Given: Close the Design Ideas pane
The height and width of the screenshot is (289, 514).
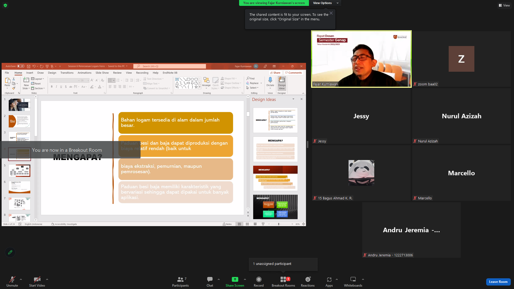Looking at the screenshot, I should click(301, 99).
